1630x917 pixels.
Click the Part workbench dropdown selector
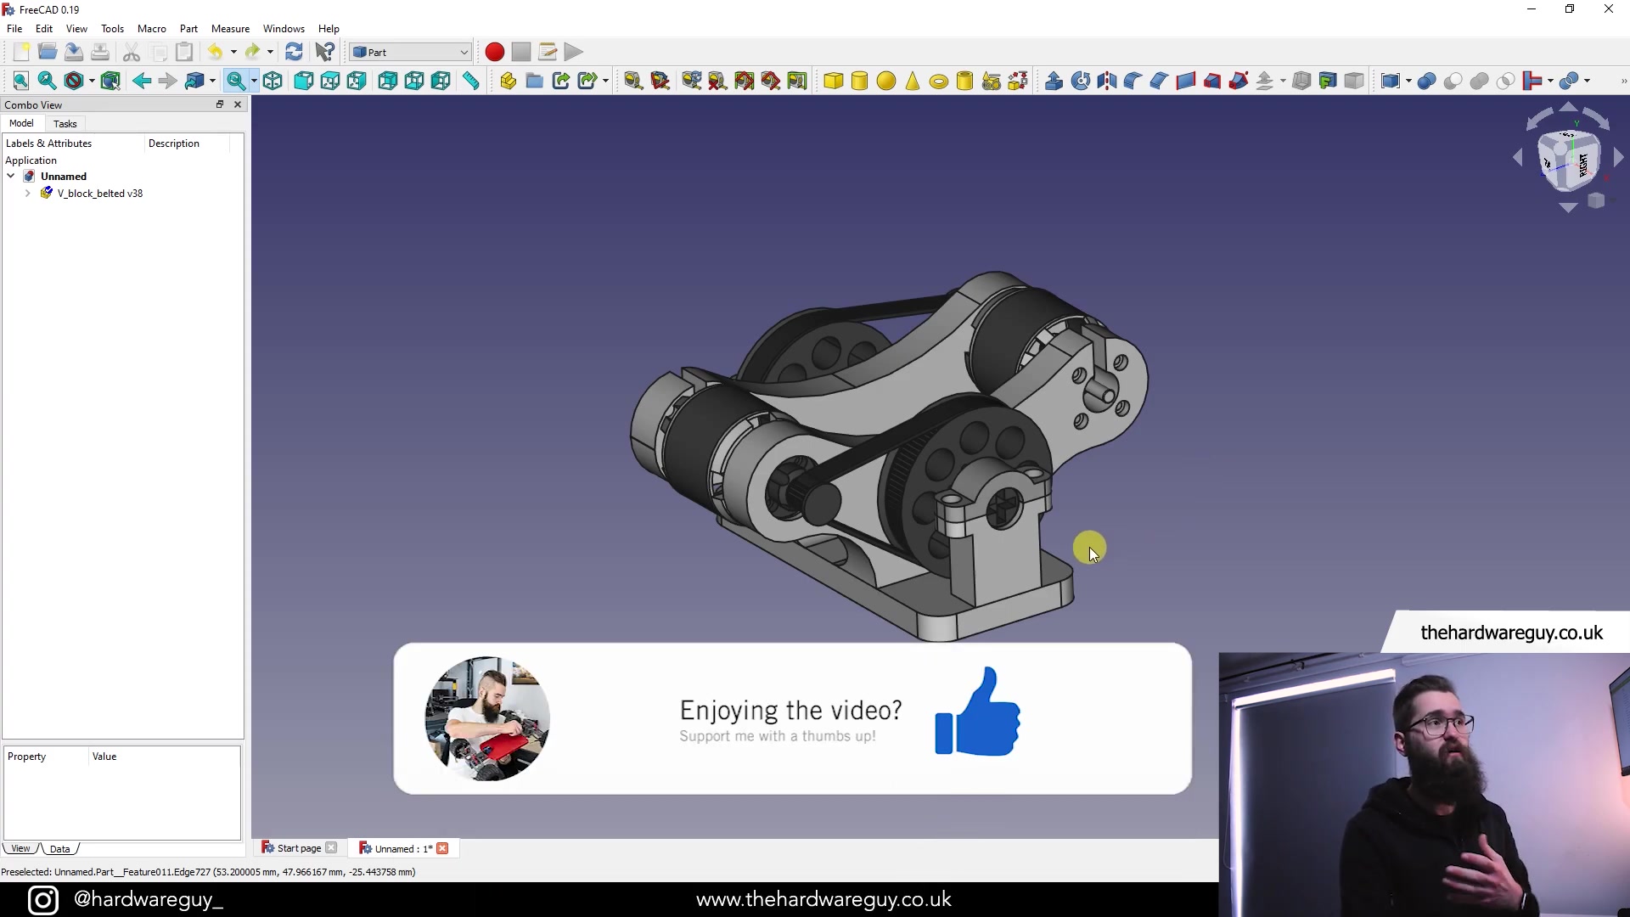tap(408, 52)
